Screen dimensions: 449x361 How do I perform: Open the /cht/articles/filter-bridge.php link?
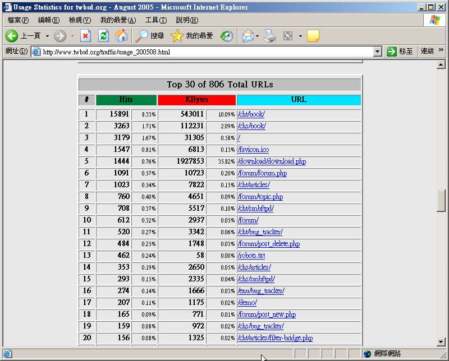(x=275, y=338)
